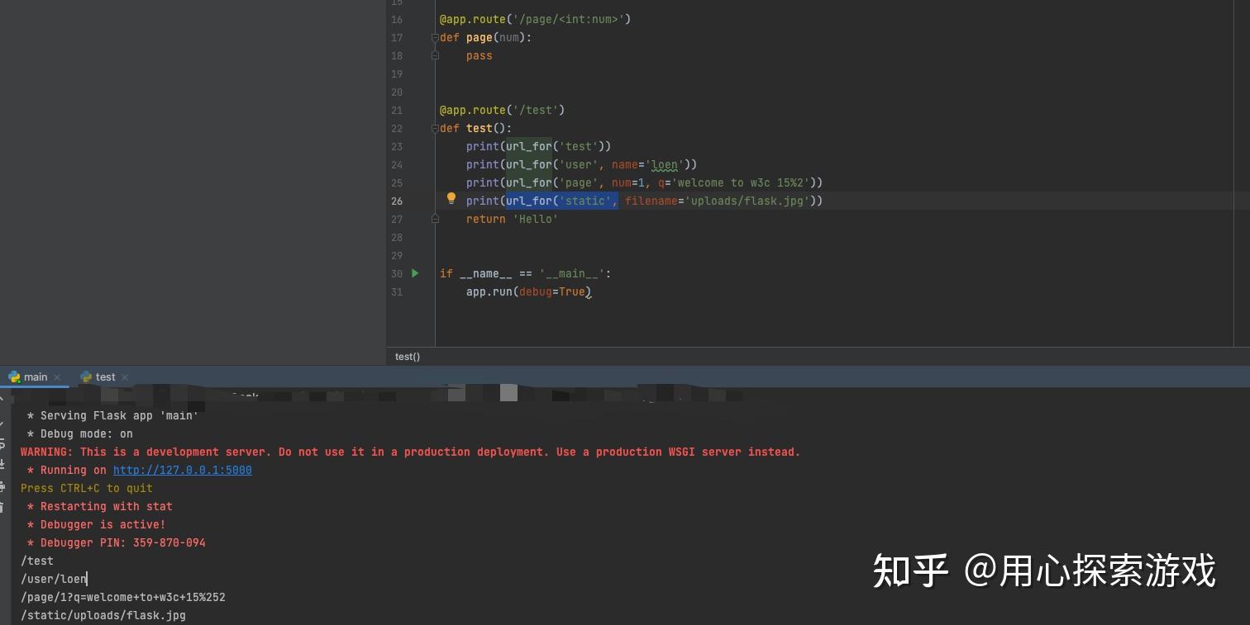Screen dimensions: 1250x625
Task: Collapse the page function fold marker at line 17
Action: [435, 37]
